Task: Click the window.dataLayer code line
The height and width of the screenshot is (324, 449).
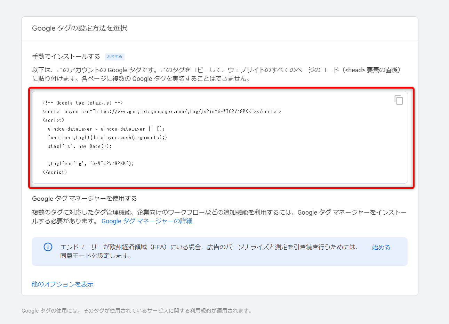Action: 106,129
